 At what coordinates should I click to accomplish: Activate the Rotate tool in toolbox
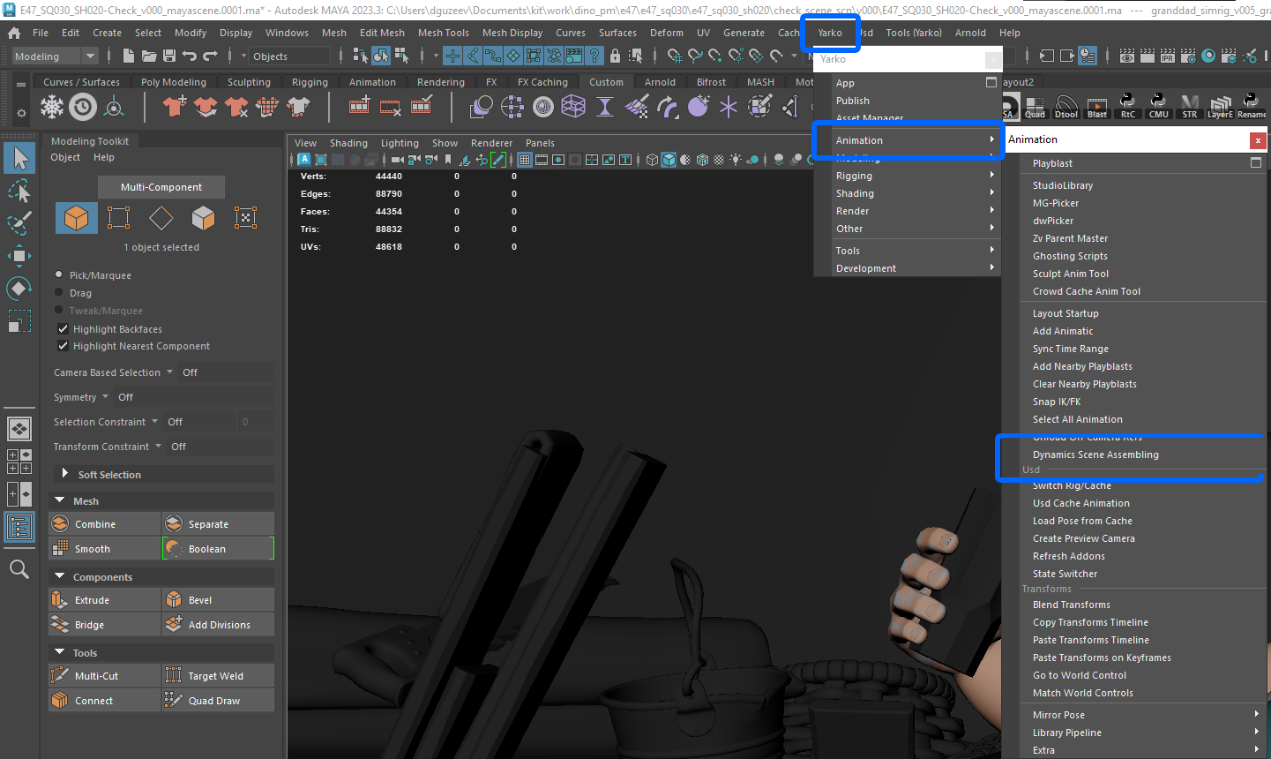19,289
